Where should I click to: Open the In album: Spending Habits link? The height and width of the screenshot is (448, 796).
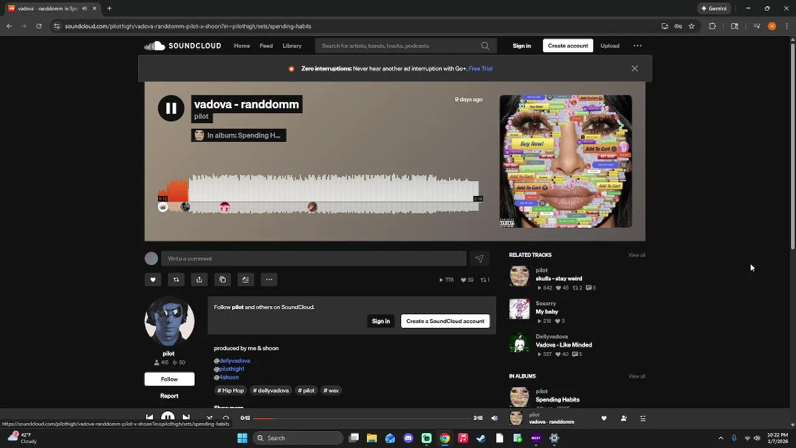click(x=238, y=135)
